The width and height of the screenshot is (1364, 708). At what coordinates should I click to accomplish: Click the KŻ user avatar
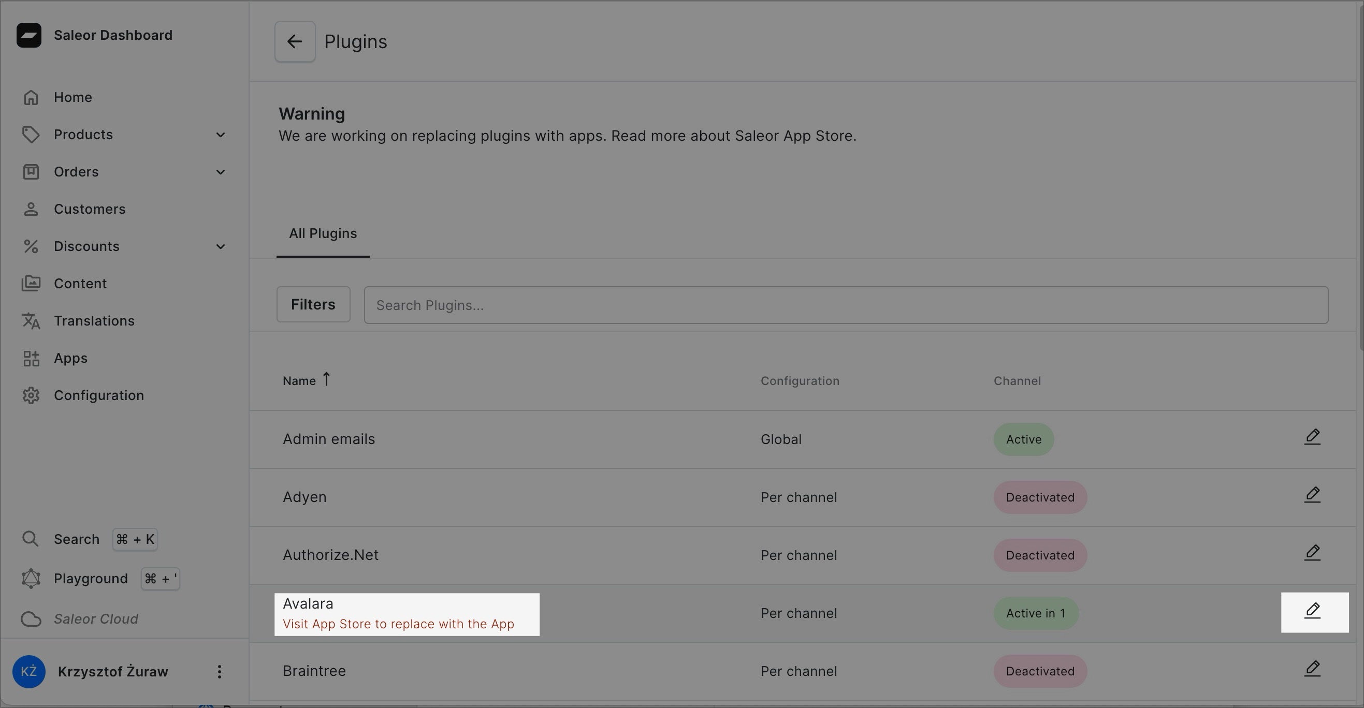click(x=28, y=672)
